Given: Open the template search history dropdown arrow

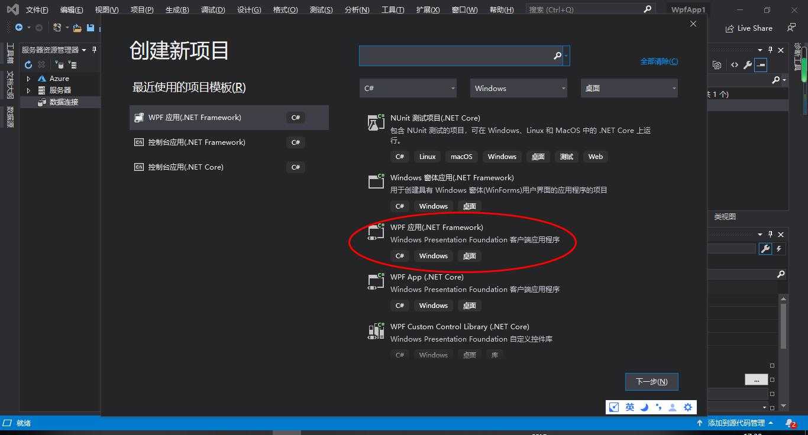Looking at the screenshot, I should (x=567, y=56).
